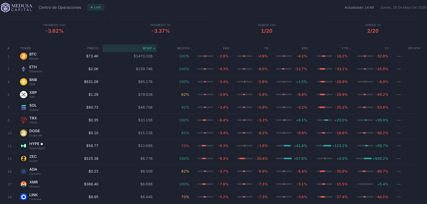Image resolution: width=427 pixels, height=204 pixels.
Task: Click the Dogecoin token icon
Action: pos(23,133)
